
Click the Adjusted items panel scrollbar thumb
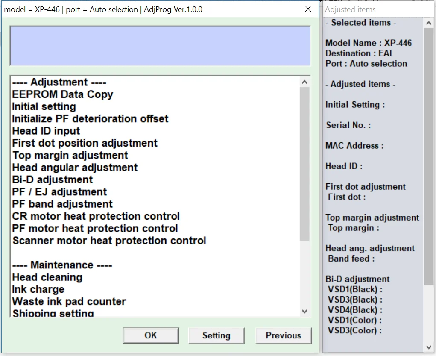coord(429,157)
